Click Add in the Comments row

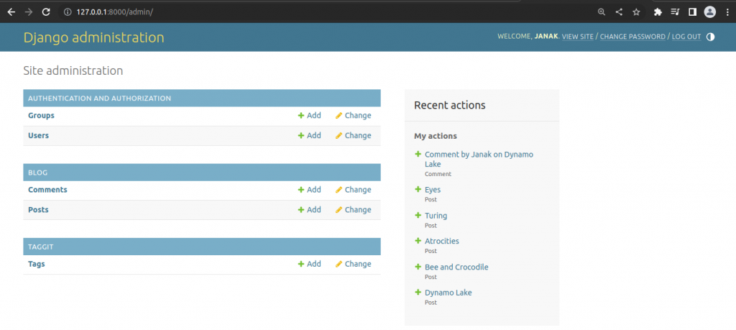[x=309, y=190]
